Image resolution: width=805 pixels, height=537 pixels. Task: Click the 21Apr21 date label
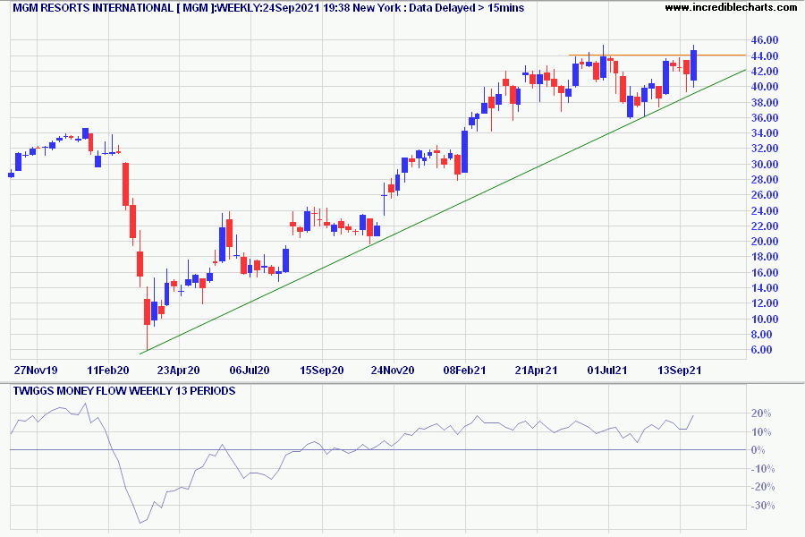536,370
